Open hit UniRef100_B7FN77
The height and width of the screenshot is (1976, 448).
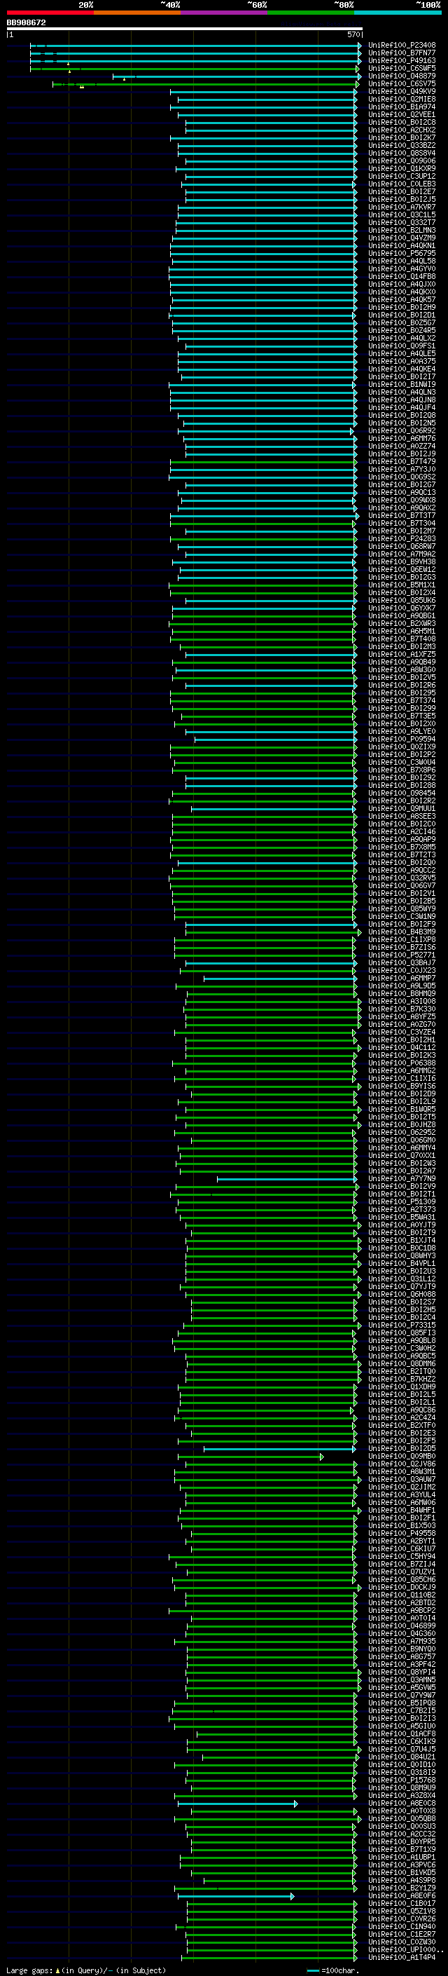pos(402,53)
